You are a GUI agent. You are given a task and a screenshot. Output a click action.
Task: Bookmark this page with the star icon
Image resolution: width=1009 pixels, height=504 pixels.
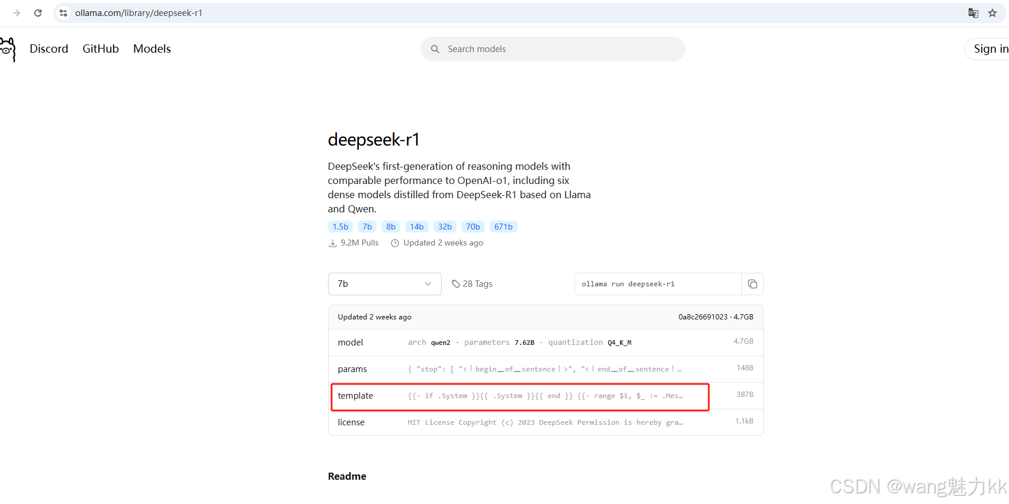[x=992, y=13]
